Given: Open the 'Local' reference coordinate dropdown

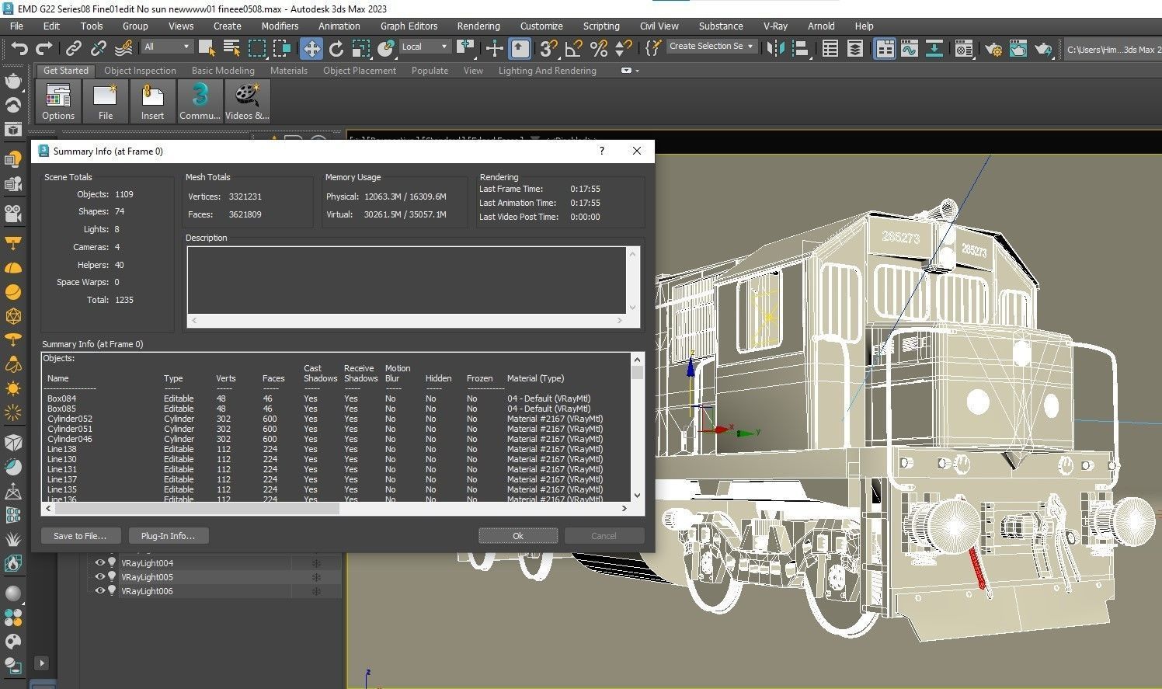Looking at the screenshot, I should [x=425, y=47].
